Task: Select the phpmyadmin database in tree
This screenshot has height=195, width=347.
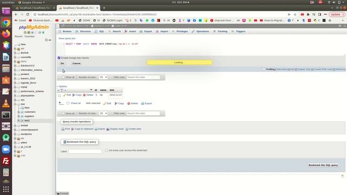Action: tap(28, 96)
